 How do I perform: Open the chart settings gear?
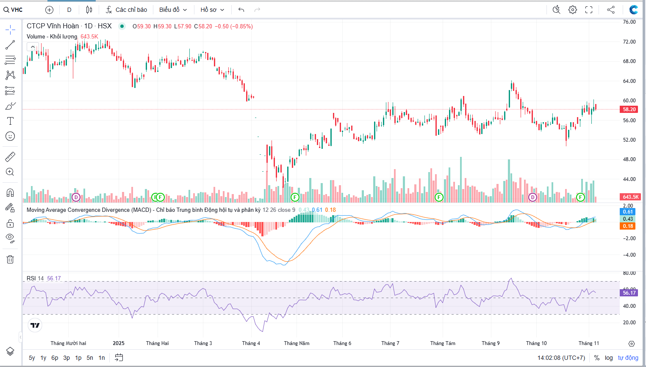pos(573,10)
